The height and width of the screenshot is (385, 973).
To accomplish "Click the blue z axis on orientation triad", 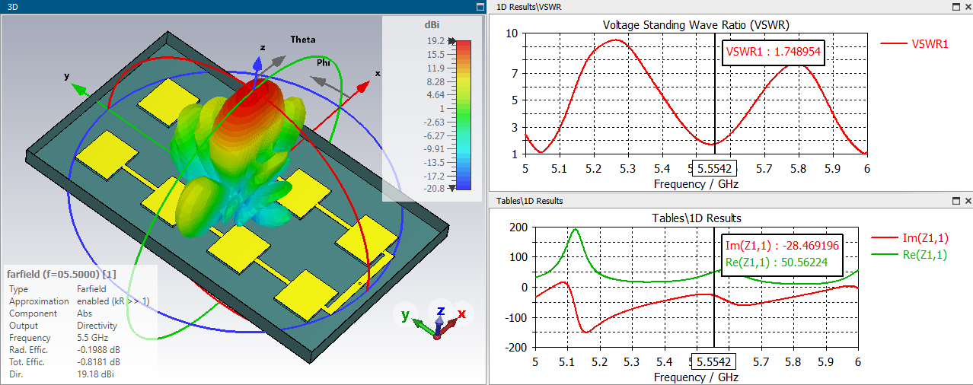I will click(x=440, y=310).
